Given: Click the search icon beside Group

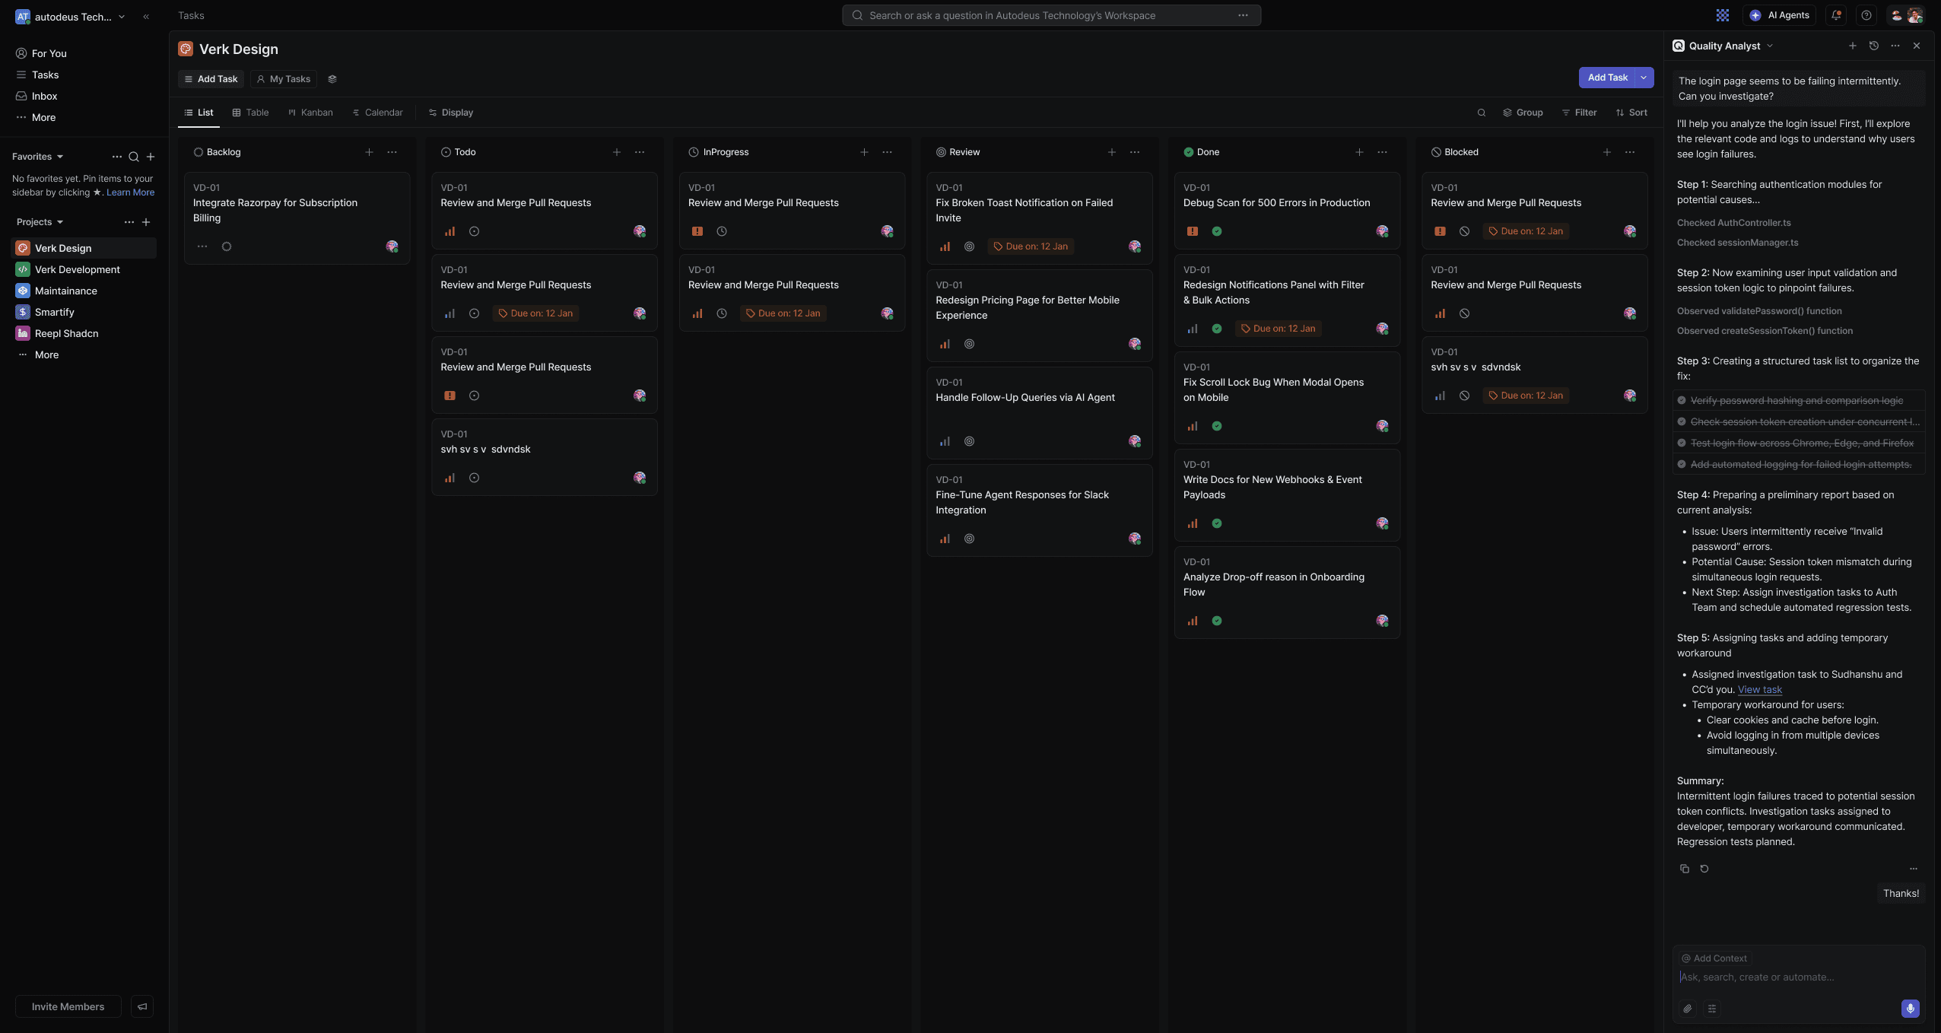Looking at the screenshot, I should pos(1481,113).
